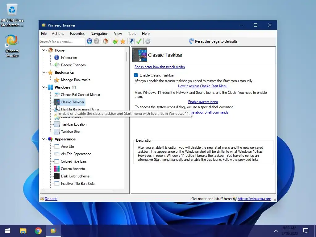Click the Dark Color Scheme black icon
This screenshot has height=237, width=316.
point(57,176)
